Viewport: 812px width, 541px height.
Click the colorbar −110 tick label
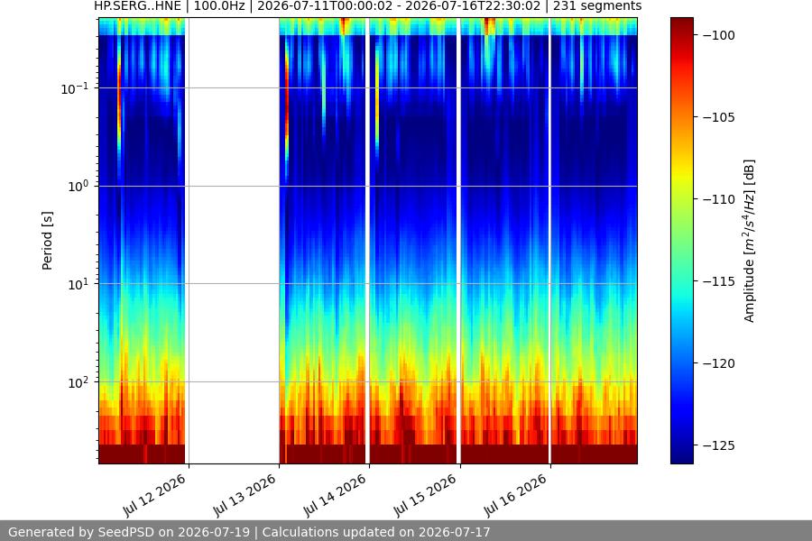coord(718,199)
